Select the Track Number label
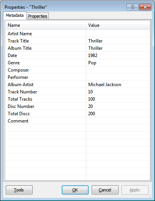 22,92
